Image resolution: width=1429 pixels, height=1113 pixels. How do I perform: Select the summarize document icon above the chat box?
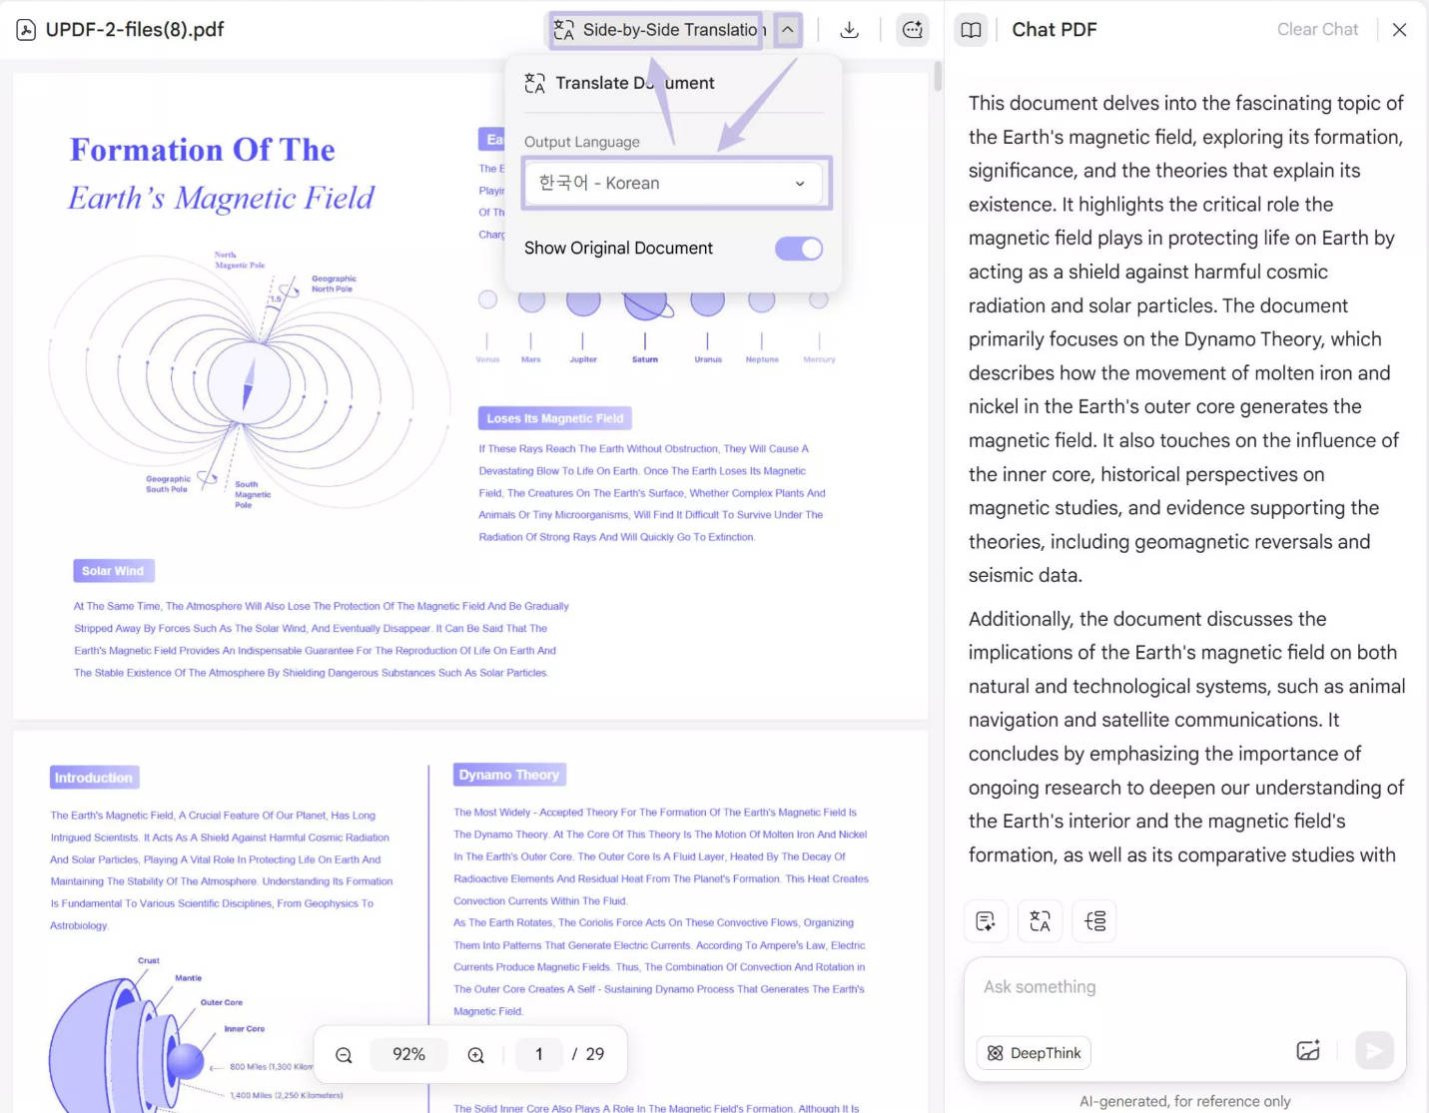pyautogui.click(x=986, y=920)
